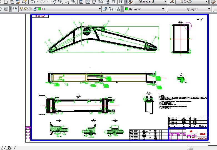Open the Dimension Style manager icon
This screenshot has width=217, height=150.
(172, 2)
